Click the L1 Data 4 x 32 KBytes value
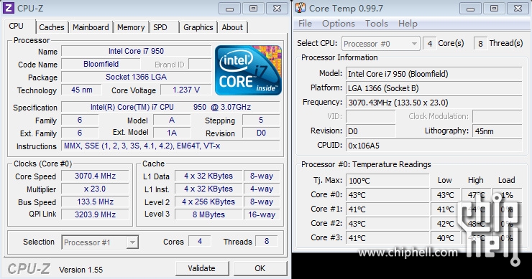 coord(208,176)
